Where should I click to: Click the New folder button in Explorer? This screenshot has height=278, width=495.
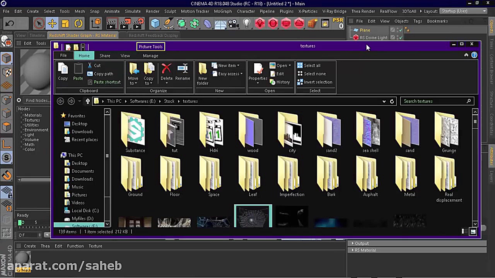click(x=203, y=74)
